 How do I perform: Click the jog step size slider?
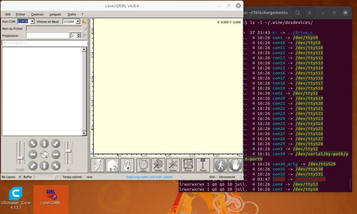68,153
